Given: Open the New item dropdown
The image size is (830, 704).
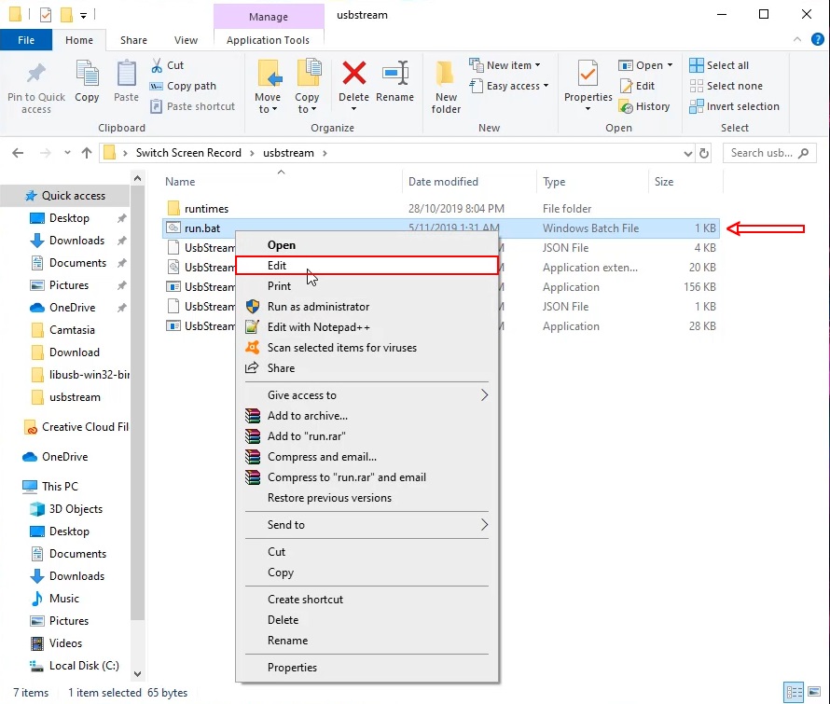Looking at the screenshot, I should coord(506,64).
